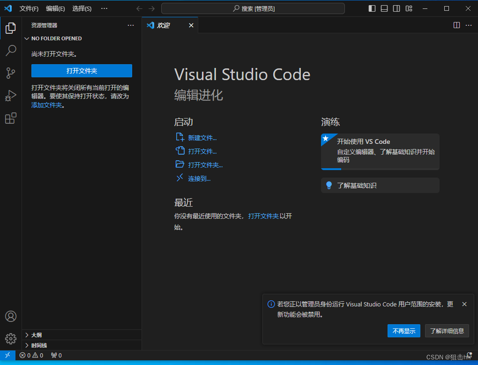Click the forwarded ports indicator showing 0
This screenshot has height=365, width=478.
[56, 355]
